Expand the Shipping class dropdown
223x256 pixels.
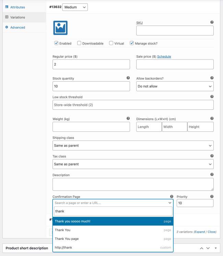[x=133, y=146]
